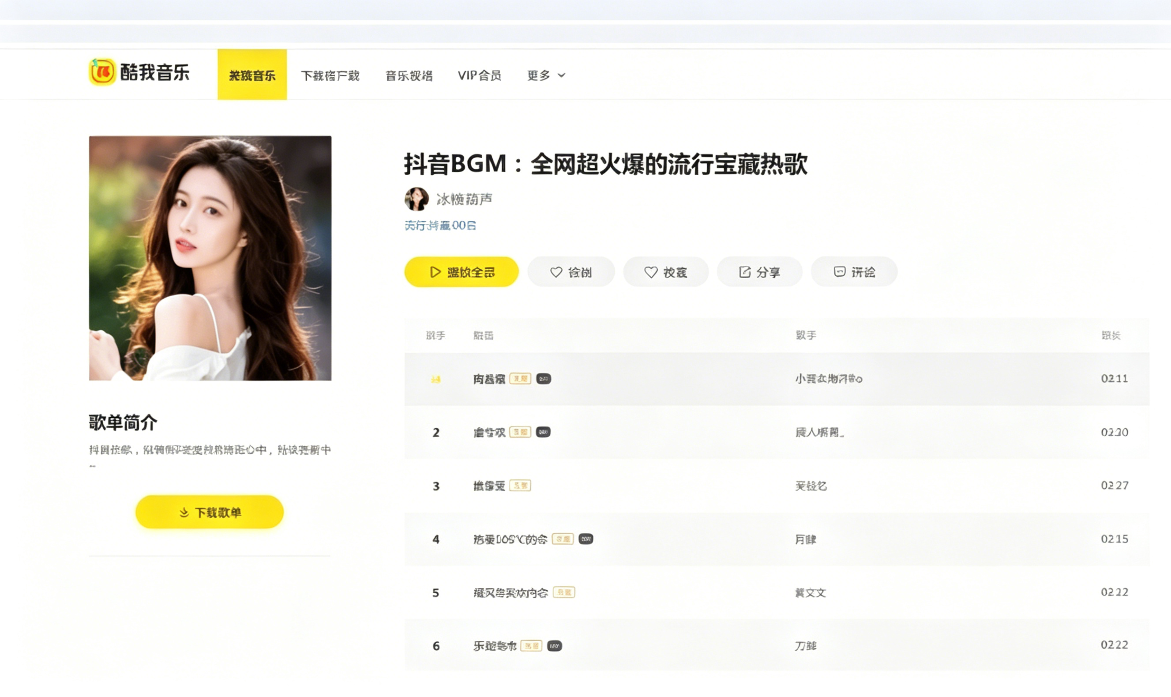
Task: Click the download arrow icon in 下载歌单
Action: (184, 512)
